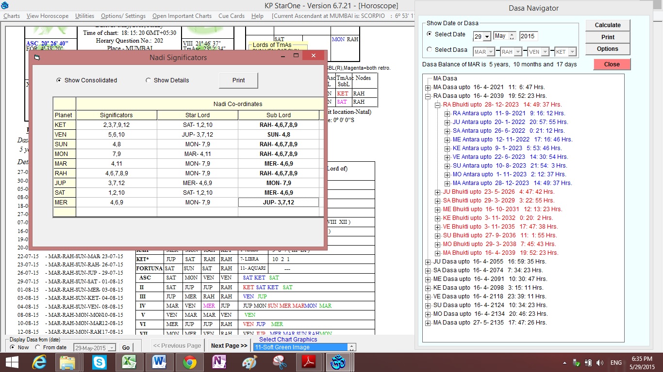Viewport: 663px width, 372px height.
Task: Show hidden system tray icons
Action: point(565,363)
